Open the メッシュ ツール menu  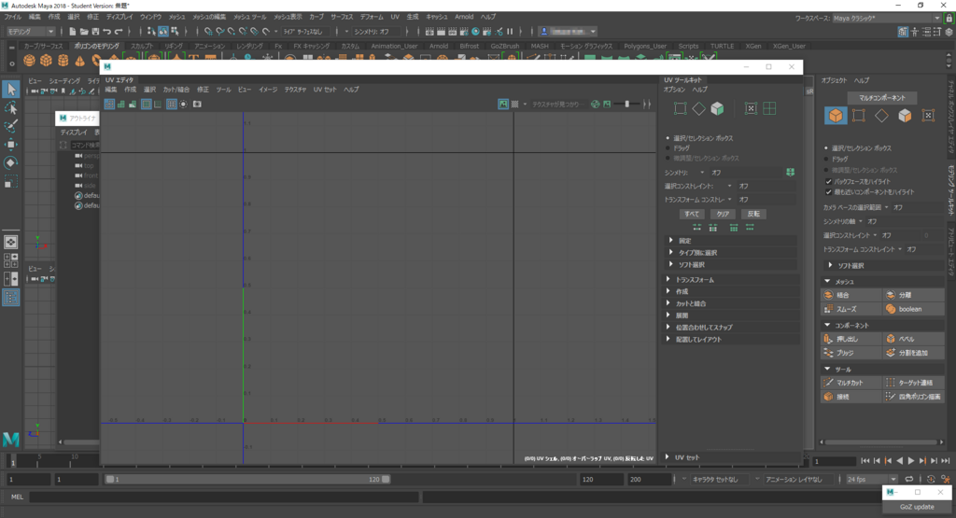249,17
